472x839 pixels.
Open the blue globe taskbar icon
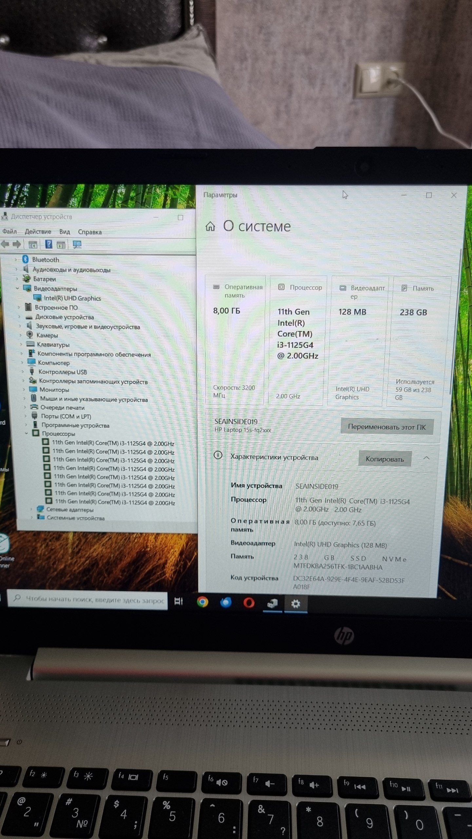[226, 602]
